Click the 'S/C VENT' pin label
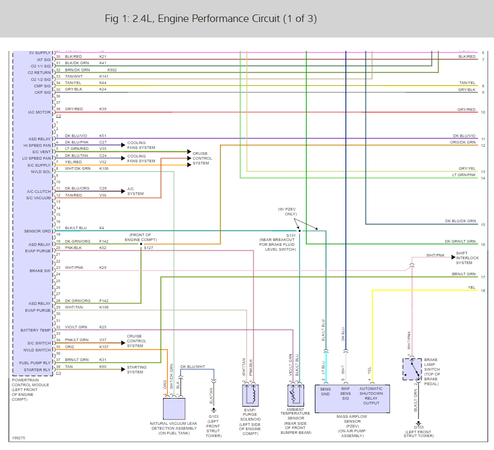Screen dimensions: 494x450 point(41,152)
